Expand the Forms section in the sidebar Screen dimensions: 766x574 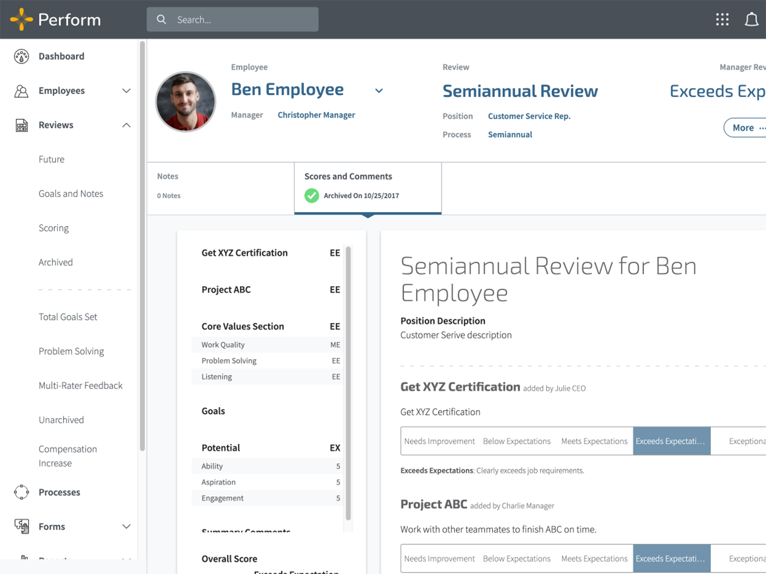[x=126, y=526]
